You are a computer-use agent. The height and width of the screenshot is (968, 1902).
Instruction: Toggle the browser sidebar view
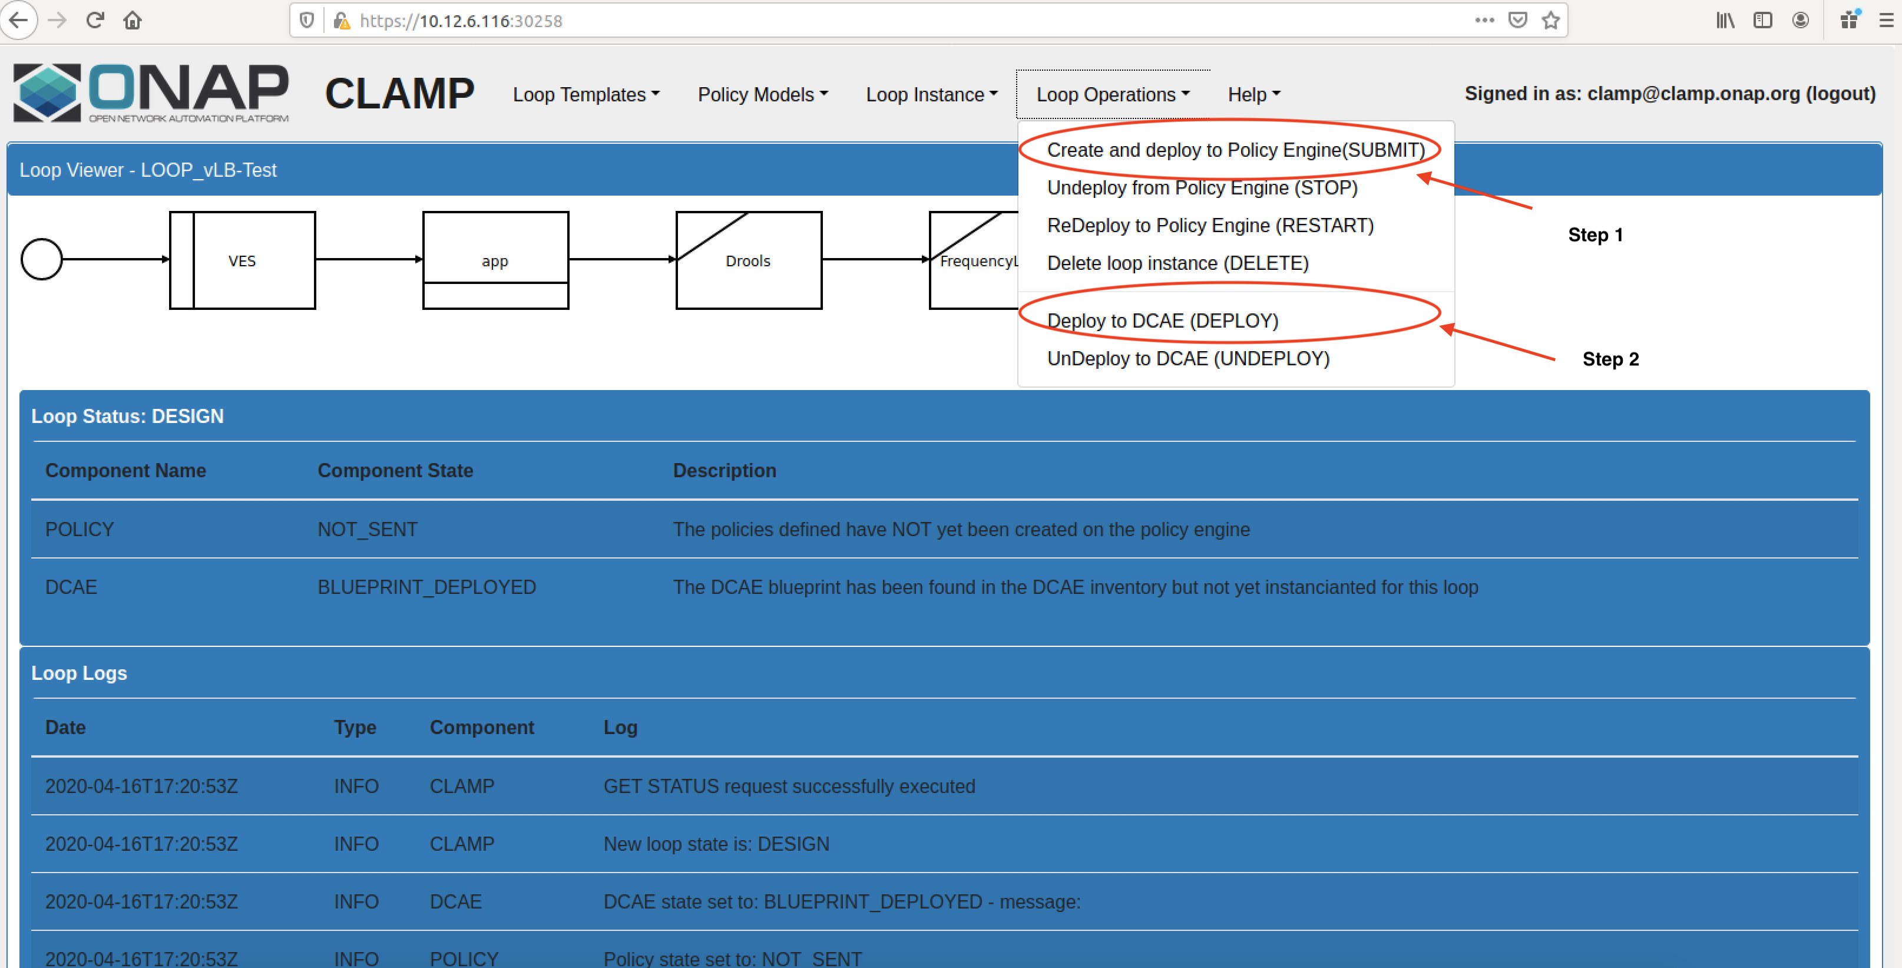[1762, 20]
